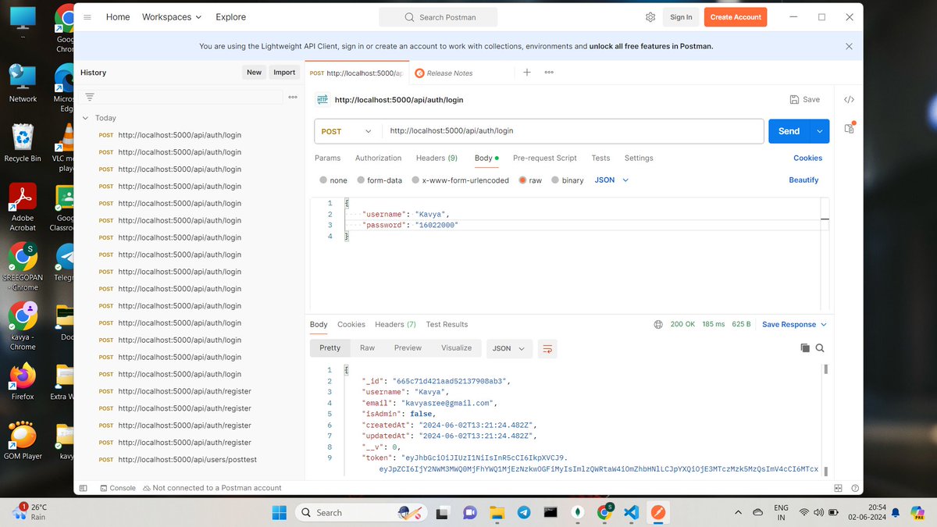937x527 pixels.
Task: Save the request with Save button
Action: 805,100
